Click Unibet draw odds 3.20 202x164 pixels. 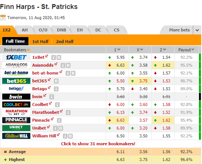coord(143,128)
